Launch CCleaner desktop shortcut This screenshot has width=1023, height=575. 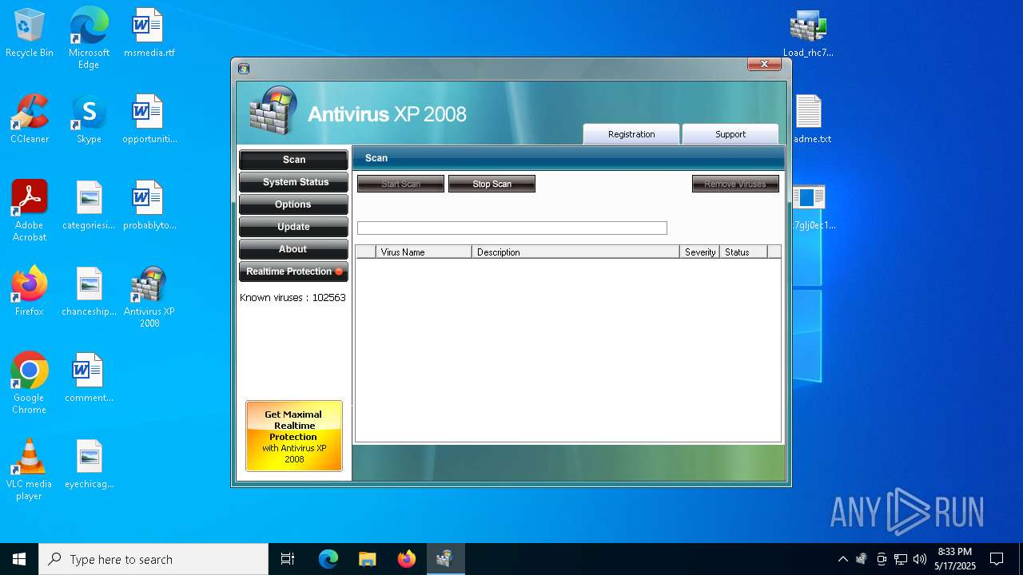(x=30, y=119)
